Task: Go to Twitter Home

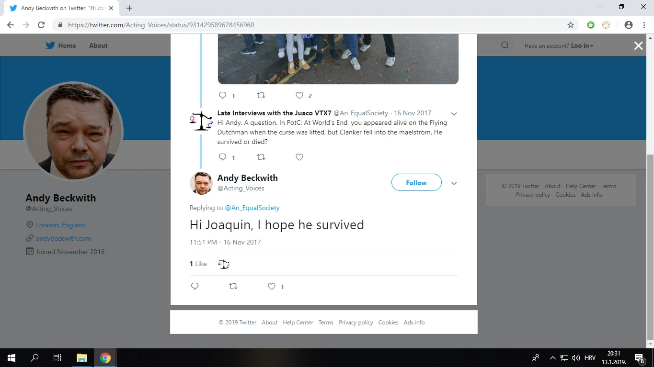Action: [x=61, y=45]
